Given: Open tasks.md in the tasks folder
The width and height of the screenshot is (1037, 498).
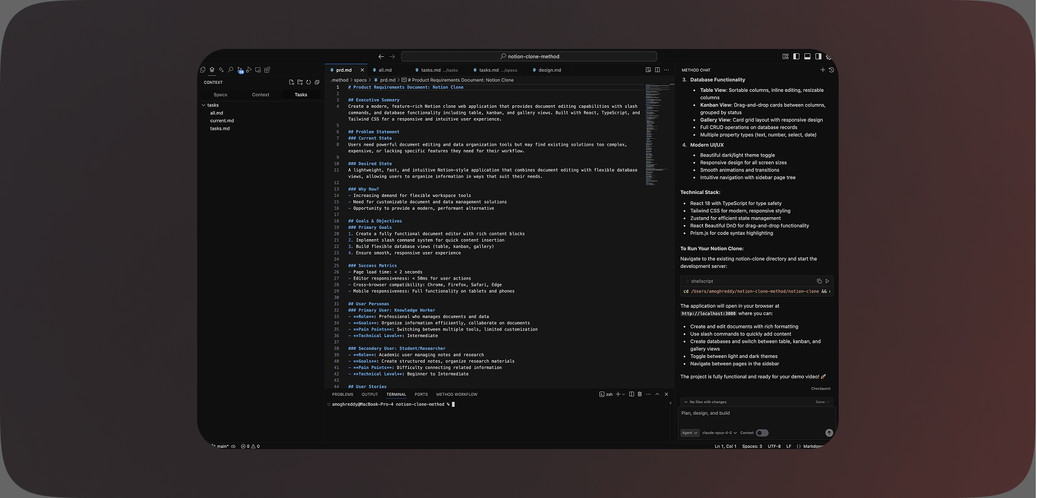Looking at the screenshot, I should click(220, 128).
